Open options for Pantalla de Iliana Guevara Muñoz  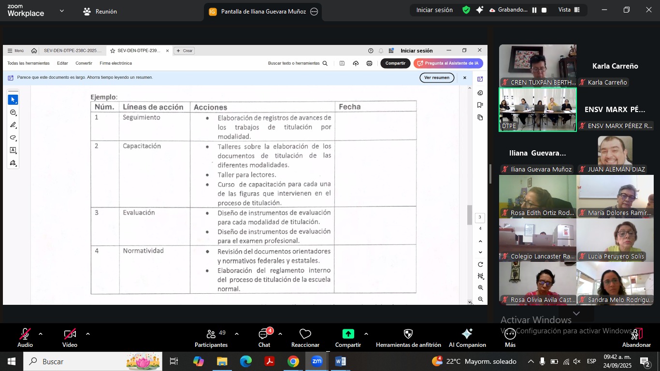click(314, 12)
